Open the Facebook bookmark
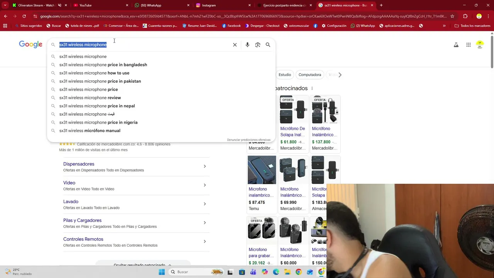The height and width of the screenshot is (278, 494). [231, 26]
